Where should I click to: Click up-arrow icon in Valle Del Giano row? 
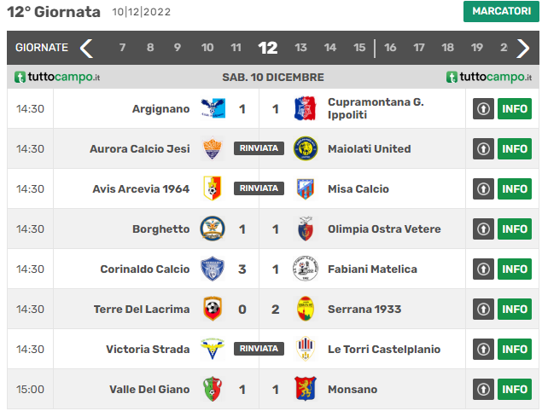483,389
